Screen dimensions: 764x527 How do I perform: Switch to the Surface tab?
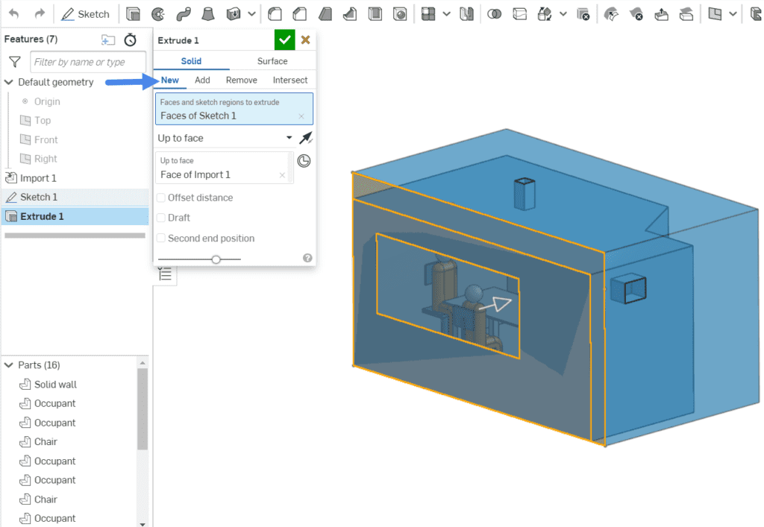pos(272,61)
